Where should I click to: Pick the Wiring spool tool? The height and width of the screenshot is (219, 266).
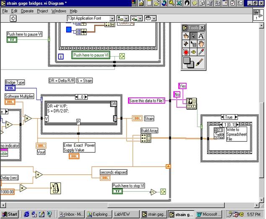(x=186, y=44)
